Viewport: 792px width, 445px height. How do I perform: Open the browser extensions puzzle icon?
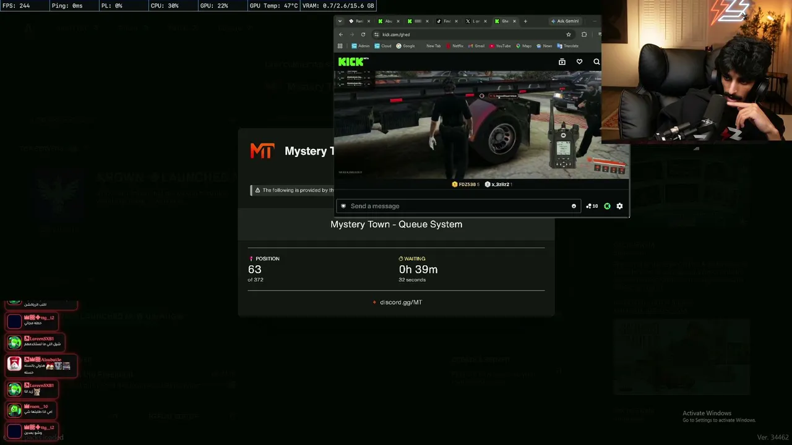[x=584, y=35]
